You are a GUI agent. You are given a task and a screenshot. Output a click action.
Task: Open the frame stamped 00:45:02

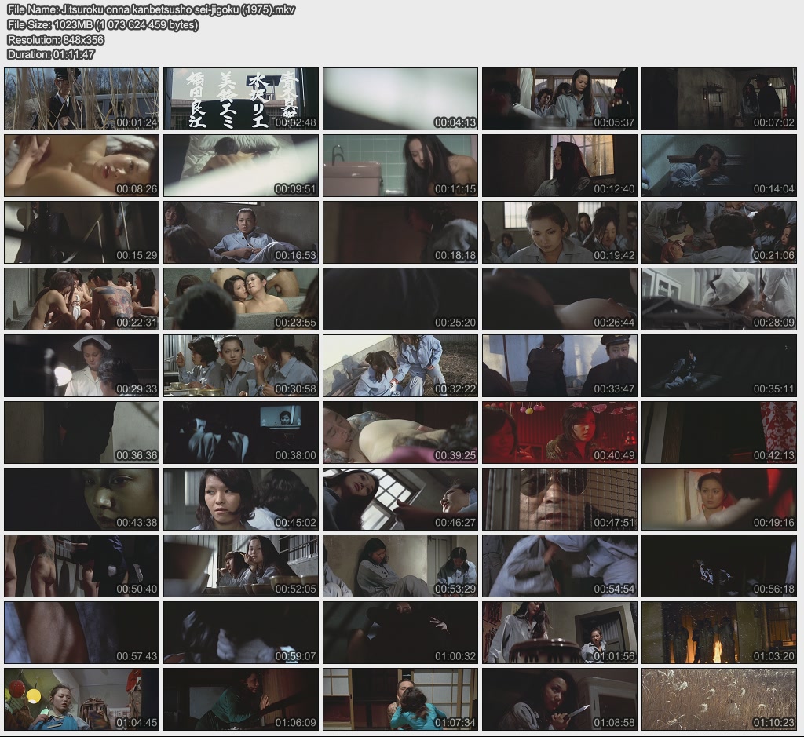(x=241, y=499)
